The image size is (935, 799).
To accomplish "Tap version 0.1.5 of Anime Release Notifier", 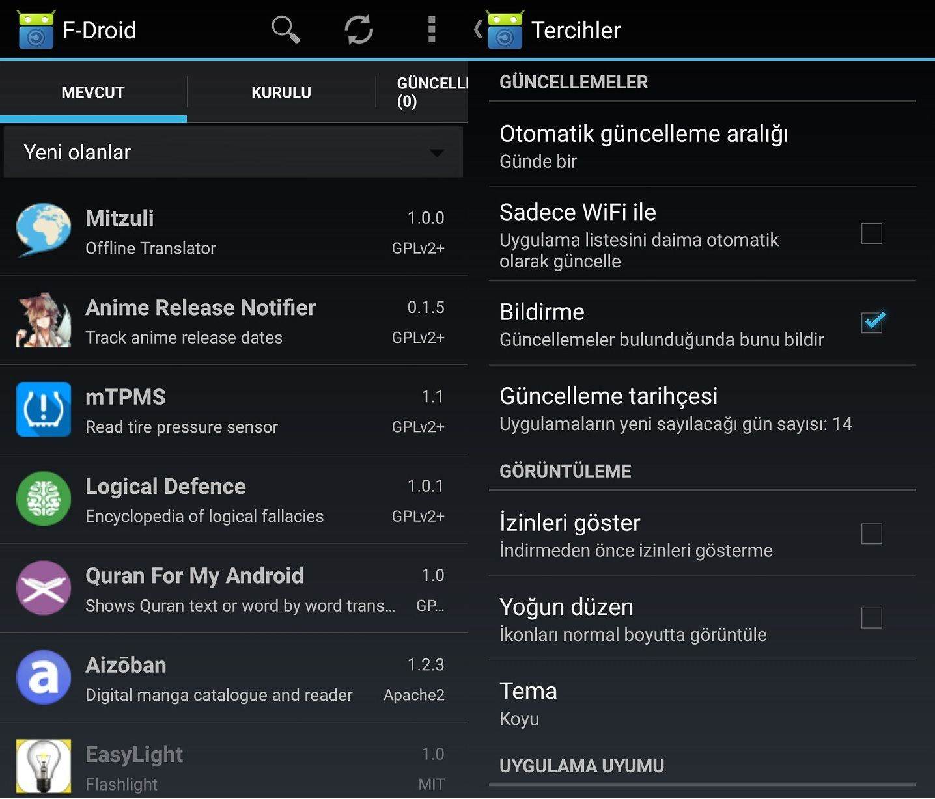I will point(426,307).
